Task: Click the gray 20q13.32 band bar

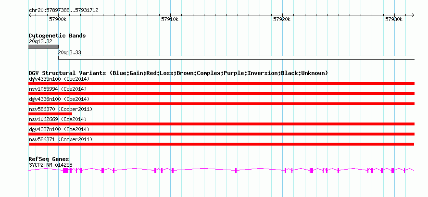Action: (43, 47)
